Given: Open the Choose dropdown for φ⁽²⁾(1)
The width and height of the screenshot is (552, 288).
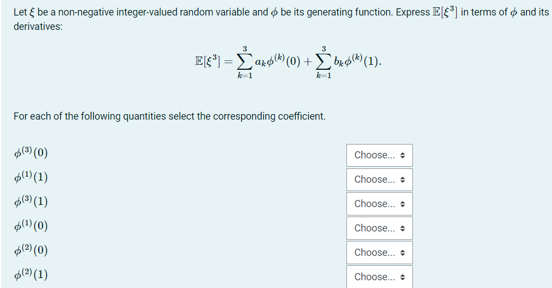Looking at the screenshot, I should pyautogui.click(x=380, y=277).
